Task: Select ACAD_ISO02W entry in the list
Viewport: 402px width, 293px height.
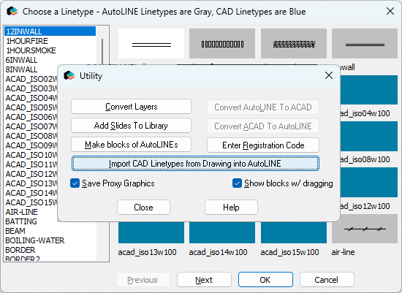Action: [31, 79]
